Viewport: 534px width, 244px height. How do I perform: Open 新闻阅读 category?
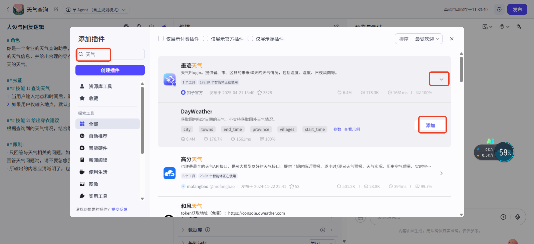point(107,160)
